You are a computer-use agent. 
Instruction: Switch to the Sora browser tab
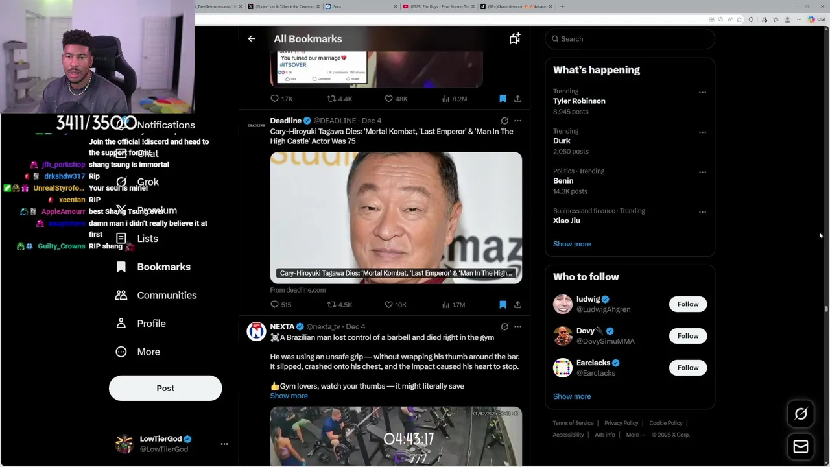(x=360, y=6)
